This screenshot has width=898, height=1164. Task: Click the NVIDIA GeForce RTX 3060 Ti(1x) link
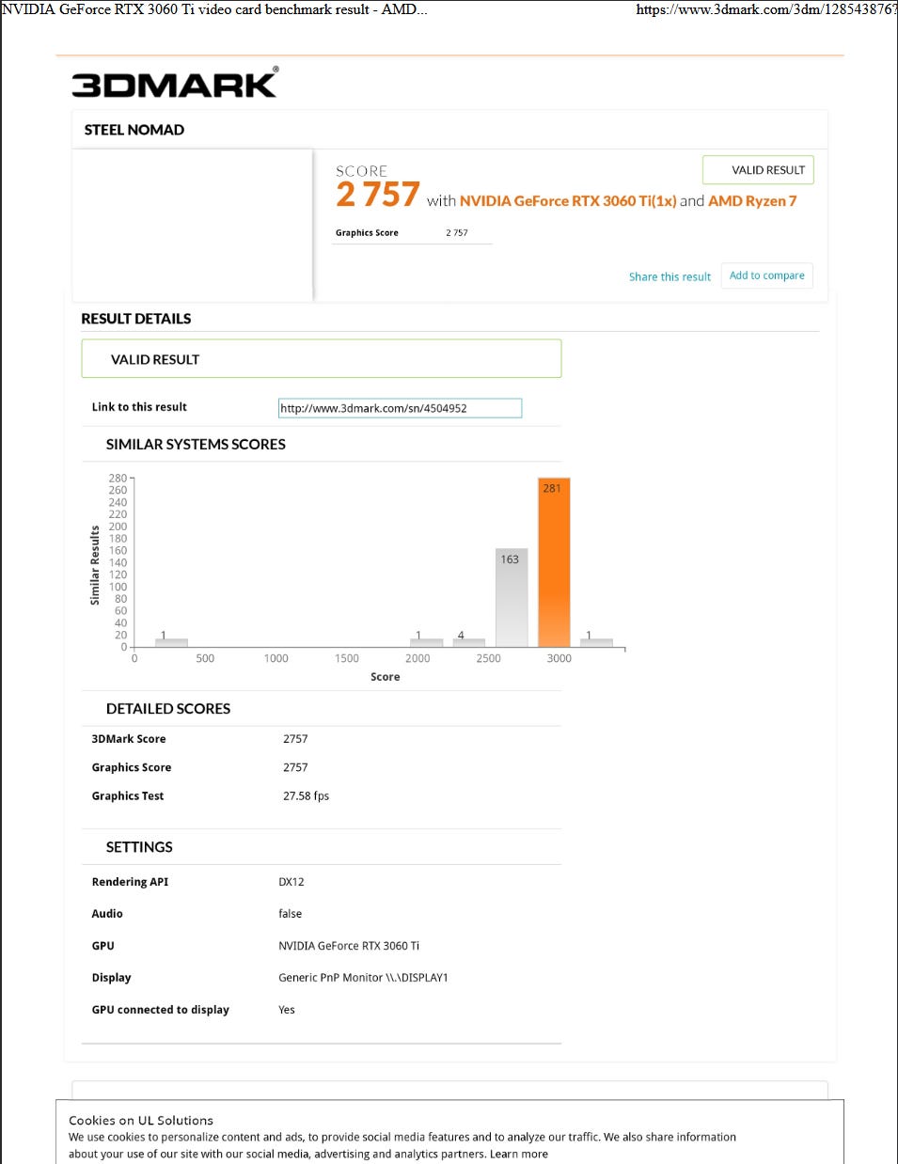click(x=568, y=200)
